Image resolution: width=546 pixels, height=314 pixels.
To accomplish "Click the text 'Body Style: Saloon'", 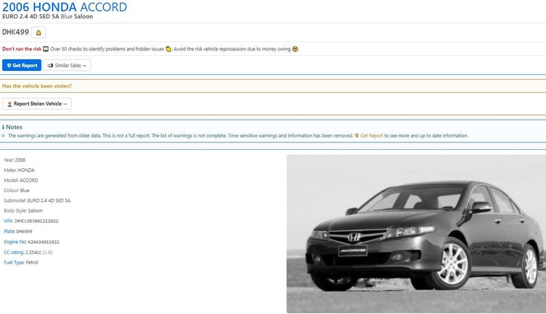I will coord(23,210).
